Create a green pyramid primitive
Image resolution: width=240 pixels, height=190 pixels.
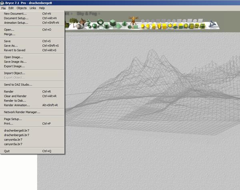118,26
